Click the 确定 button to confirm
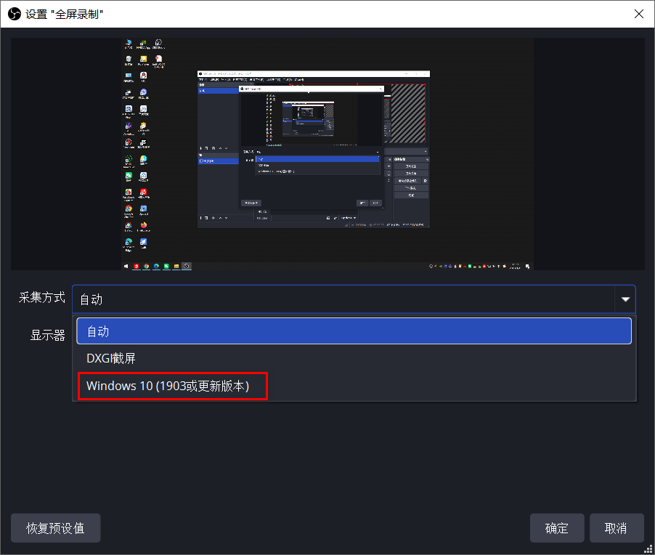The height and width of the screenshot is (555, 655). point(557,528)
